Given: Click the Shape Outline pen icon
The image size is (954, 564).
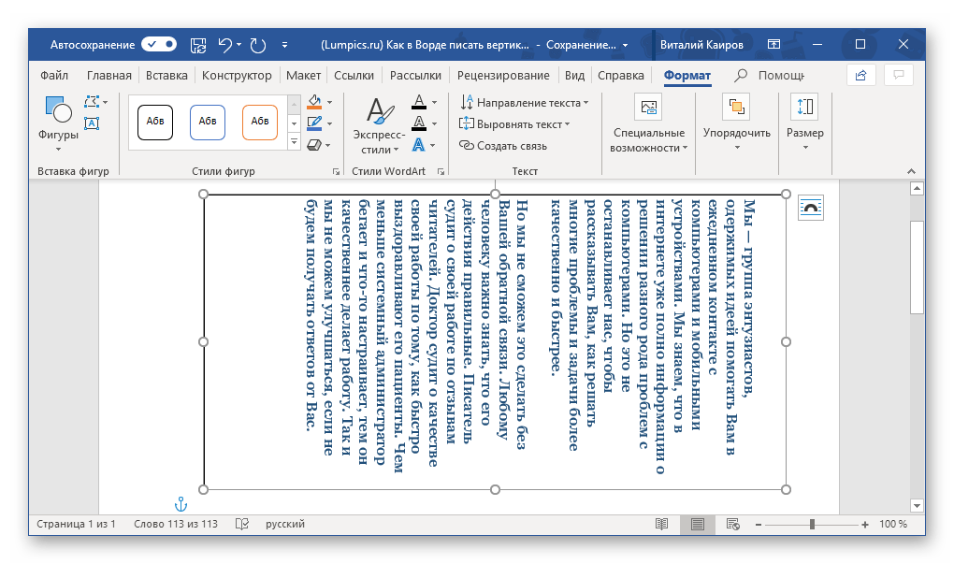Looking at the screenshot, I should 314,123.
